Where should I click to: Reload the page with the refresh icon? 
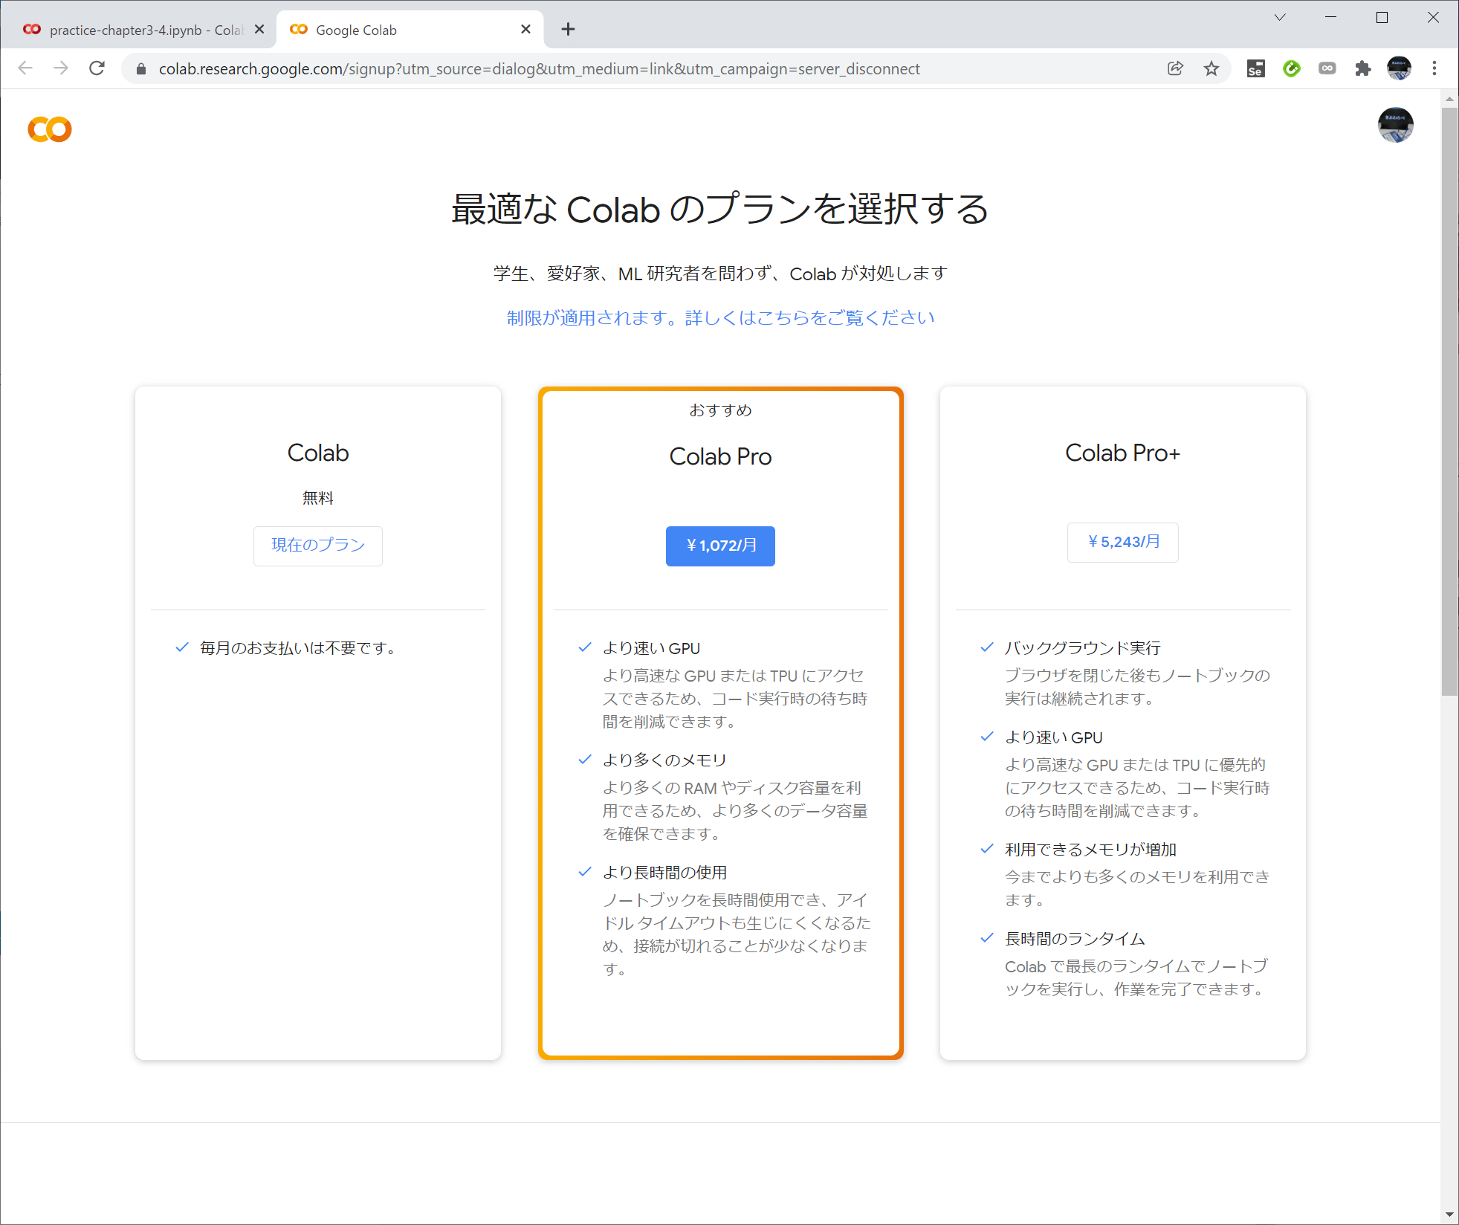point(97,69)
